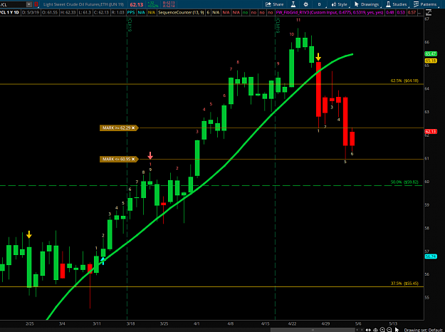445x332 pixels.
Task: Click the /CL symbol input field
Action: click(13, 4)
